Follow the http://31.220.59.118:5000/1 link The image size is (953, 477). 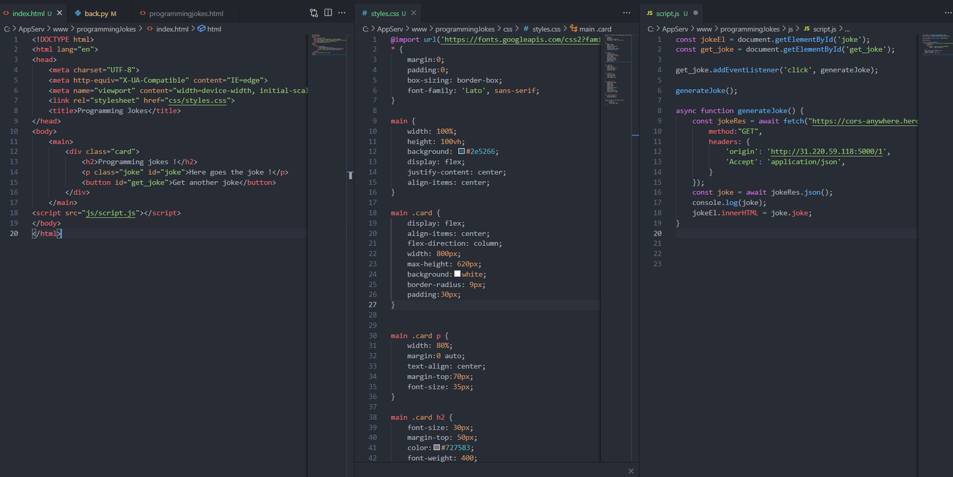[827, 151]
